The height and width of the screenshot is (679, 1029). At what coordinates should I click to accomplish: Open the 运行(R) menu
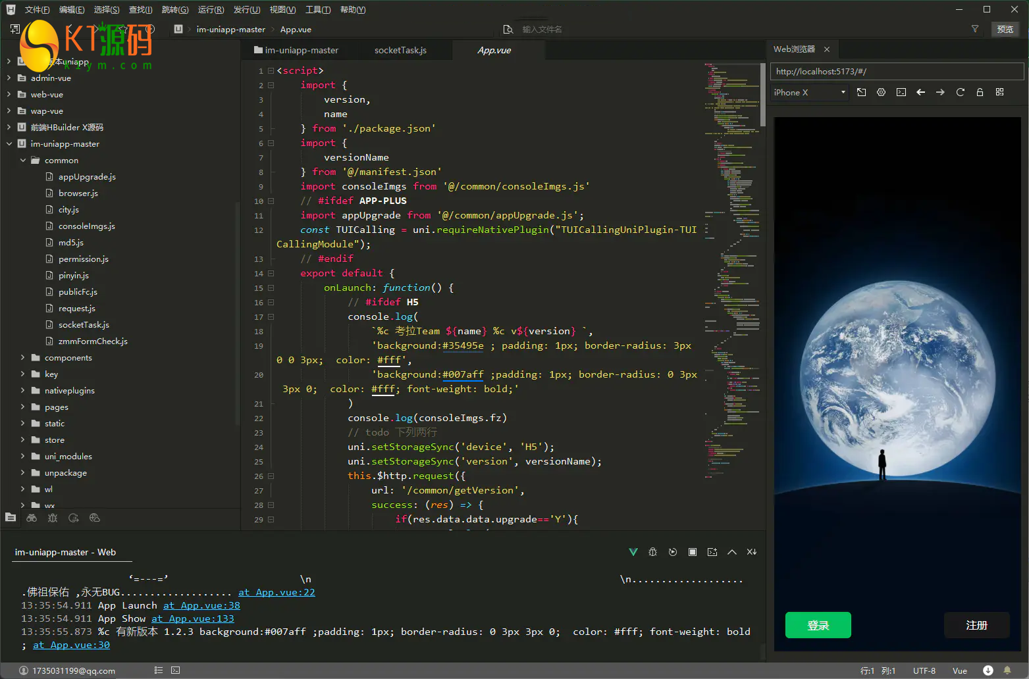211,10
